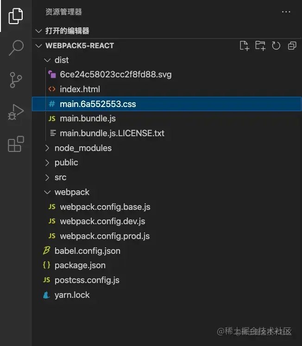Click the JS icon of webpack.config.base.js
This screenshot has width=302, height=346.
(x=52, y=207)
